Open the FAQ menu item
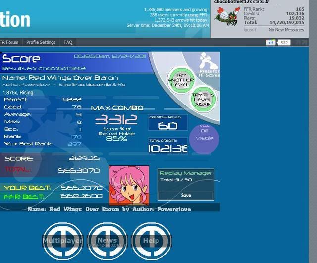The image size is (317, 263). click(68, 43)
